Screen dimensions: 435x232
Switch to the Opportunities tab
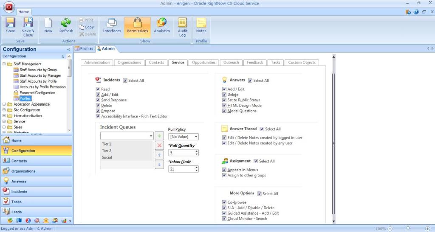[203, 62]
